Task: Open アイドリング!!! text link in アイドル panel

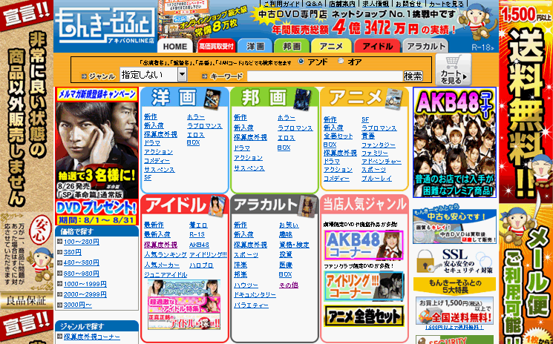Action: pos(208,254)
